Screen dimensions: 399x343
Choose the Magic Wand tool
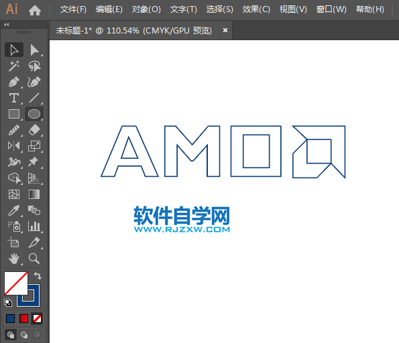pos(14,66)
